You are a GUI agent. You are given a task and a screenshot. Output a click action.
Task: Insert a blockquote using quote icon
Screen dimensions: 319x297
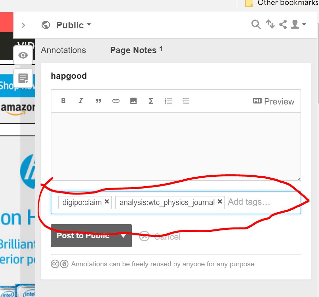point(98,101)
